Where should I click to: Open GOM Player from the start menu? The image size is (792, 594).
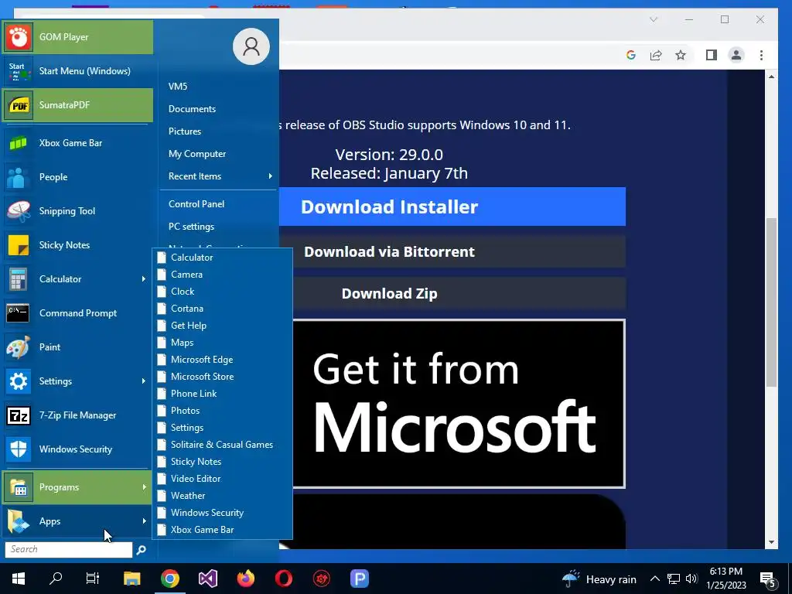77,37
